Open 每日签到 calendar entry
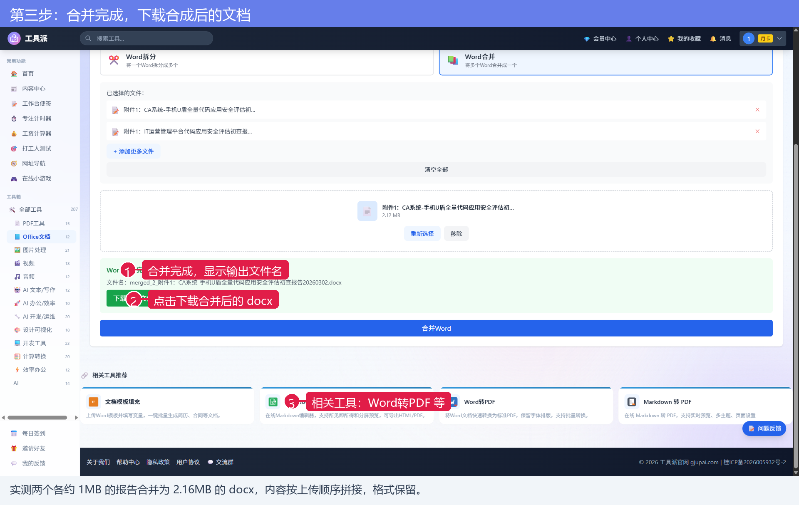The height and width of the screenshot is (505, 799). click(x=34, y=433)
